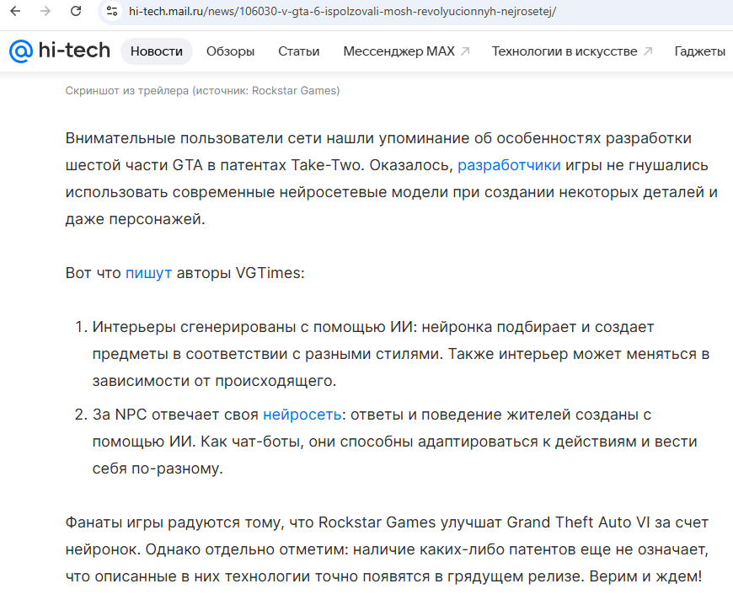Click the paragraph starting Фанаты игры радуются
This screenshot has height=605, width=733.
(387, 549)
